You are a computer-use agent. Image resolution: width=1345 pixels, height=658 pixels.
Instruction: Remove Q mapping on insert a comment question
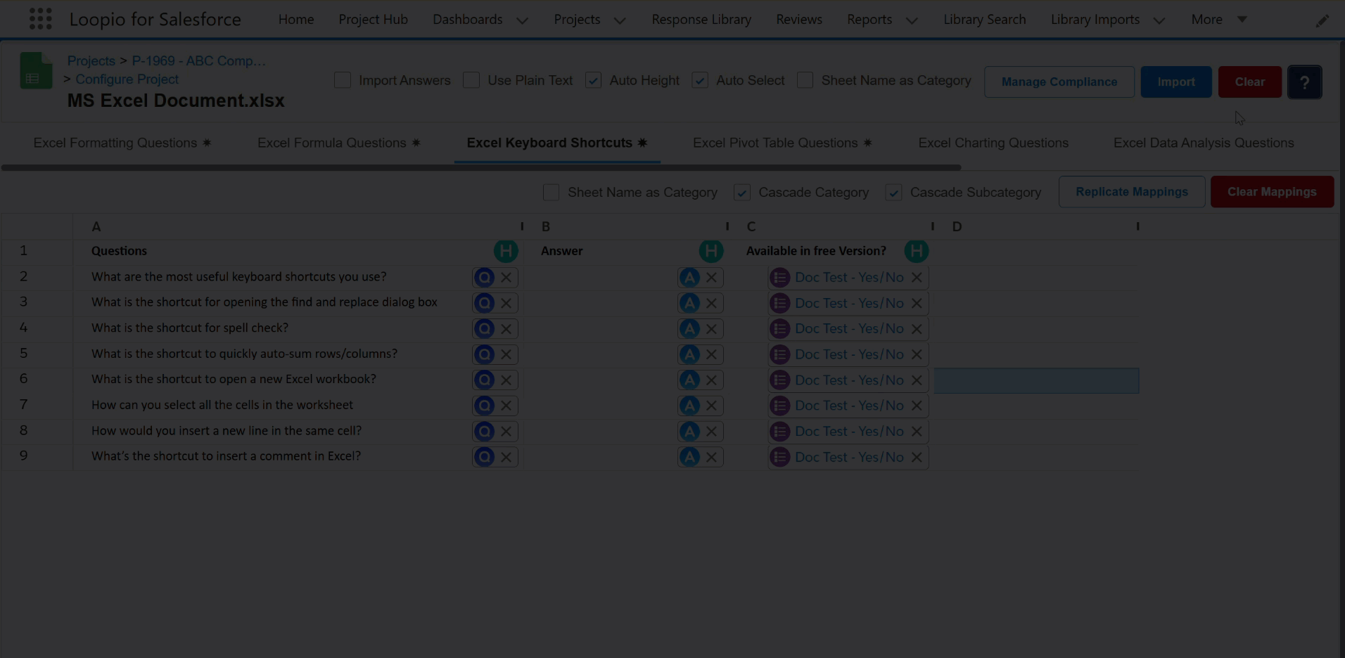pos(506,457)
